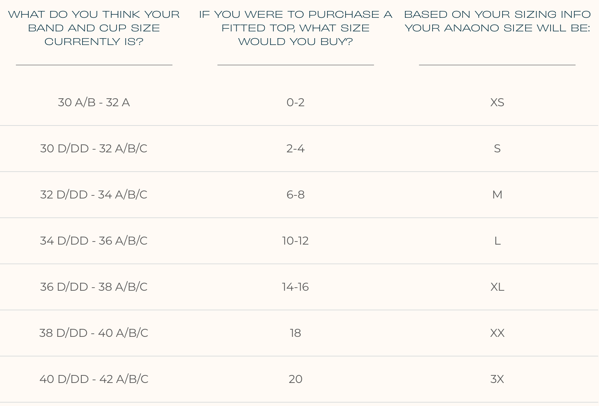This screenshot has width=599, height=406.
Task: Select the '32 D/DD - 34 A/B/C' band size
Action: coord(94,195)
